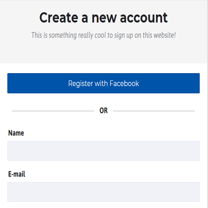Click the word "Facebook" on the blue button
Screen dimensions: 208x208
[x=124, y=83]
